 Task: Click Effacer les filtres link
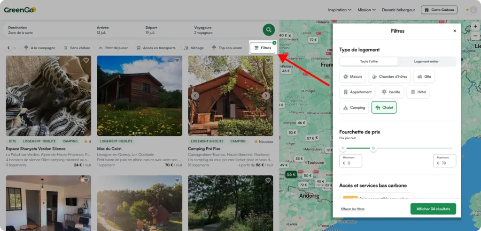click(353, 209)
